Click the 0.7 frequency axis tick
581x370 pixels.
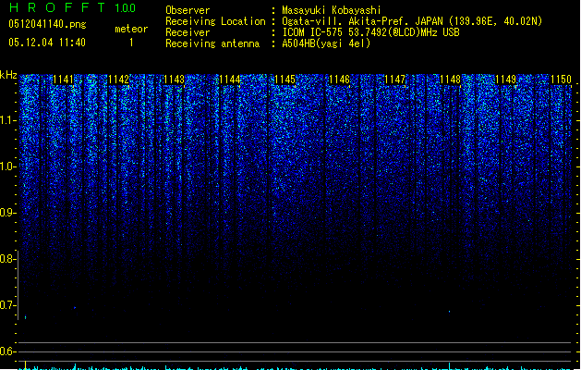pos(8,305)
